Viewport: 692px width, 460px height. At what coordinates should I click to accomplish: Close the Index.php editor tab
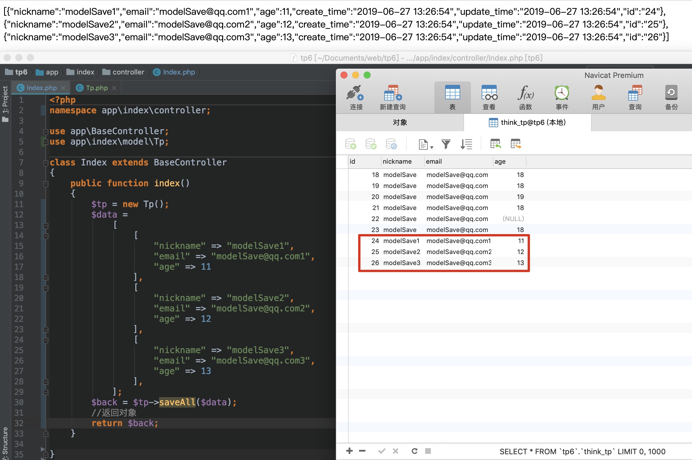[63, 88]
